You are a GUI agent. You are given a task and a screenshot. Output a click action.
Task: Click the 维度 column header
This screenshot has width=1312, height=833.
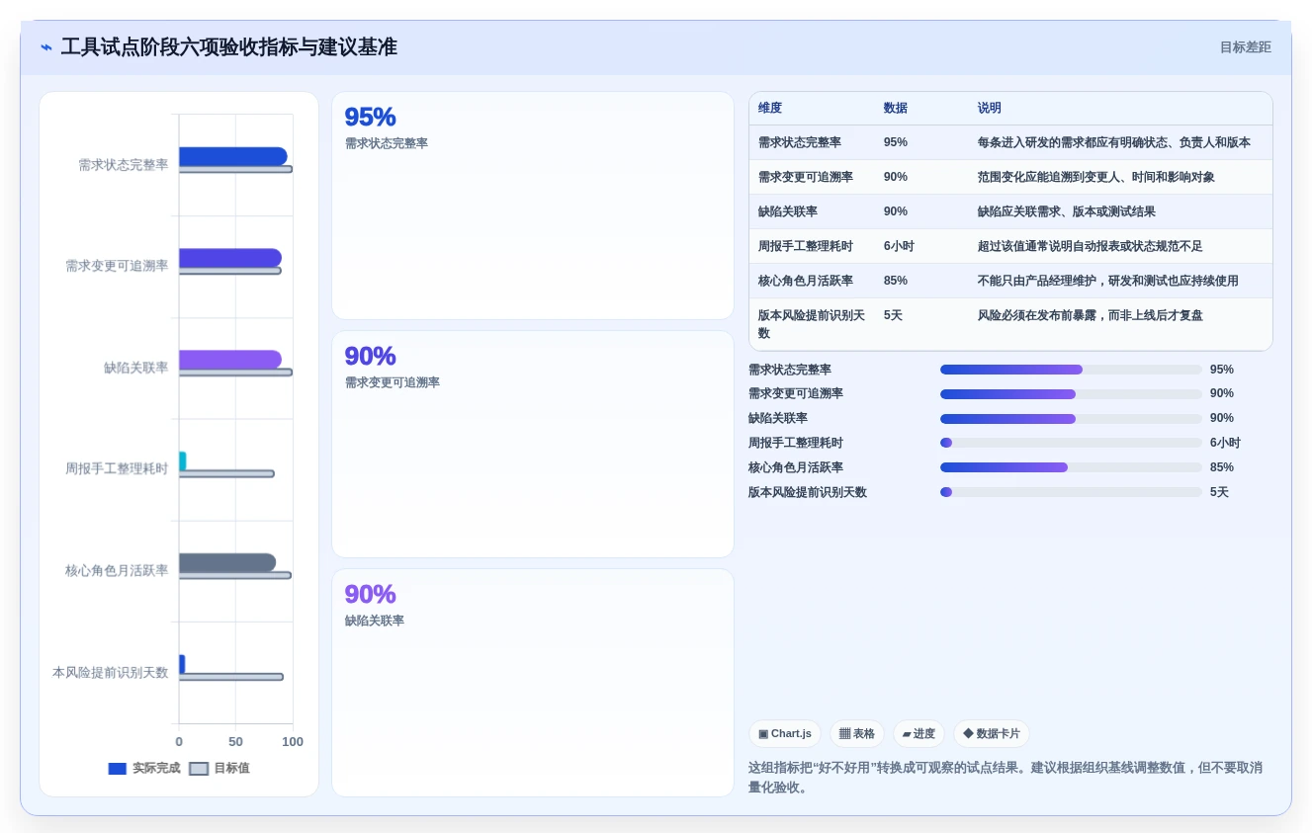point(770,108)
